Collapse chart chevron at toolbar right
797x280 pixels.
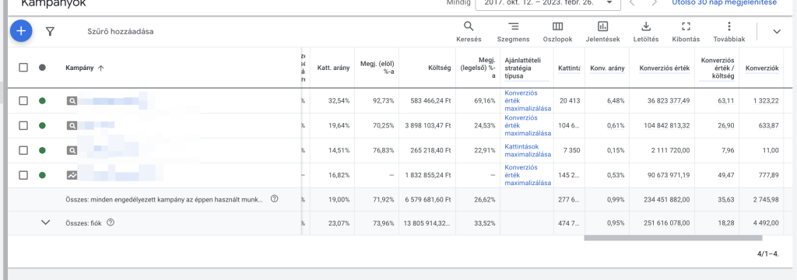point(777,32)
